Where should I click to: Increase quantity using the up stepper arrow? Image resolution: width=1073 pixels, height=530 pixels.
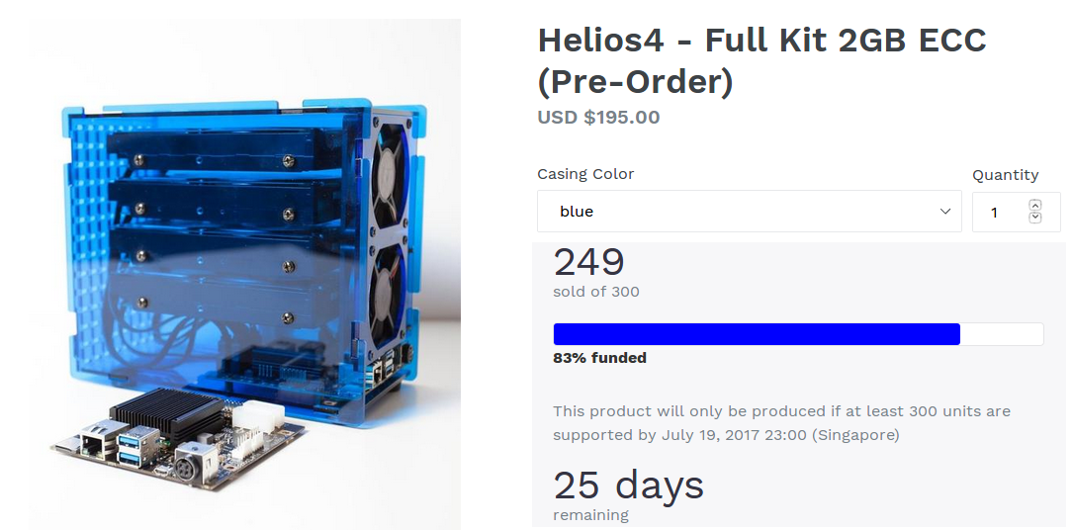point(1035,205)
